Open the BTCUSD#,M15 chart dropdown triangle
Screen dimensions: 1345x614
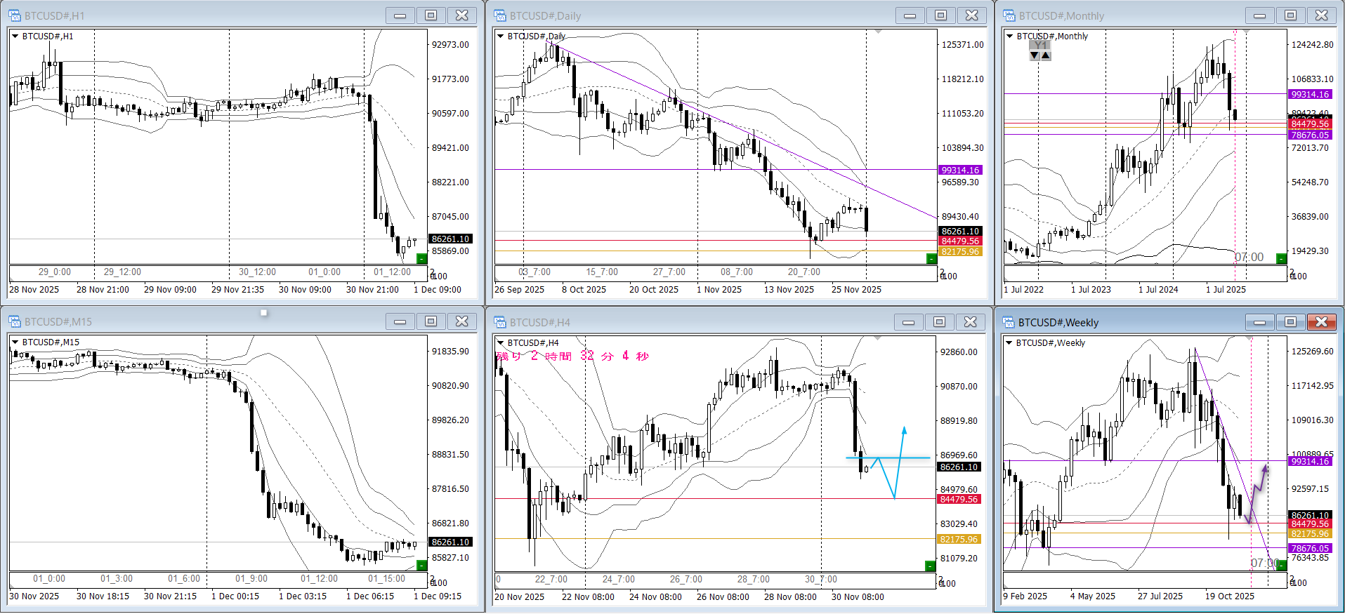[x=15, y=342]
